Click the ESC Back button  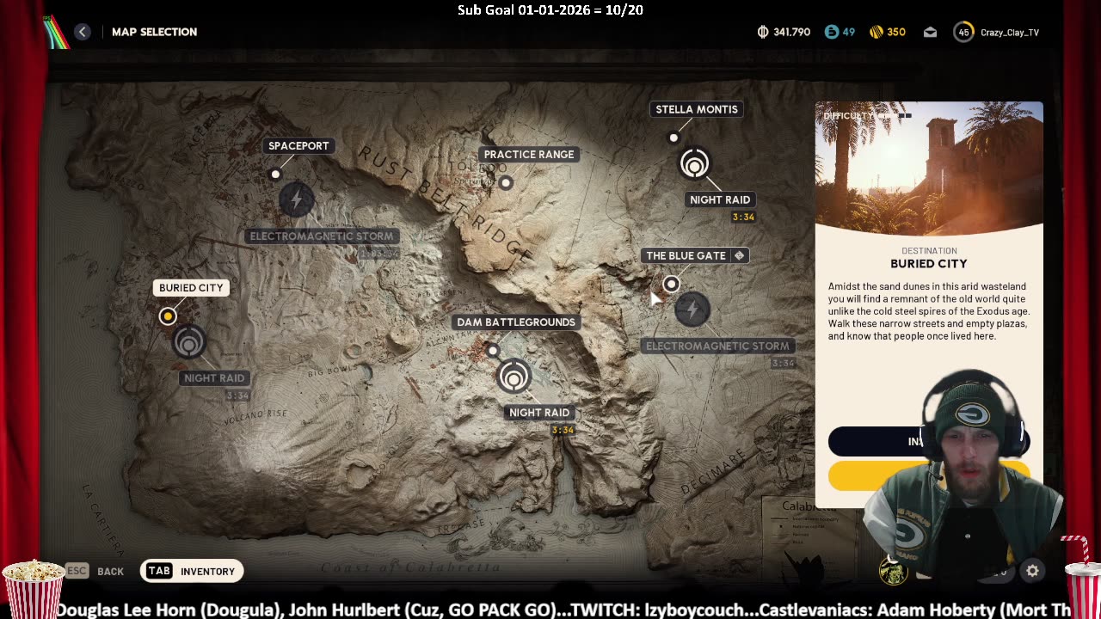(x=95, y=571)
